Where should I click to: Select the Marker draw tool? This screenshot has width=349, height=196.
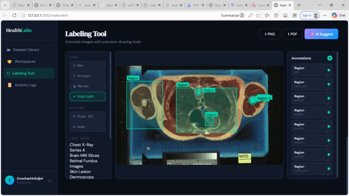87,86
